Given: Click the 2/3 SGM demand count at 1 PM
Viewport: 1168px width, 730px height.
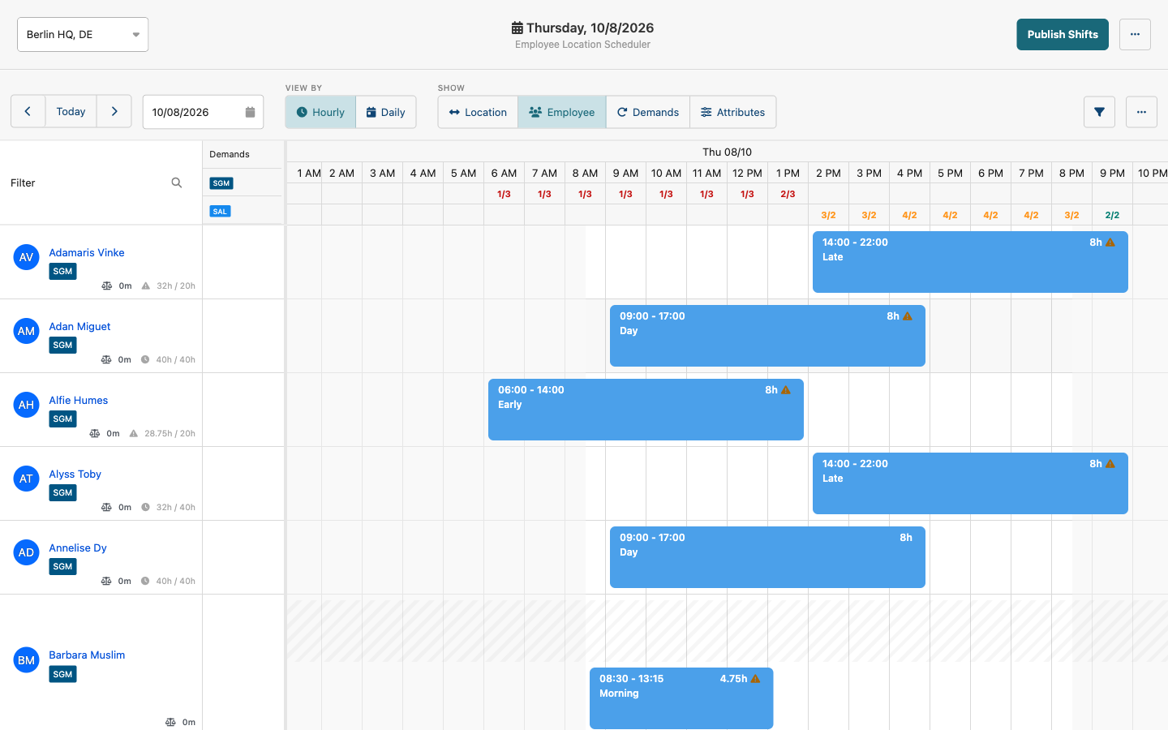Looking at the screenshot, I should pos(788,194).
